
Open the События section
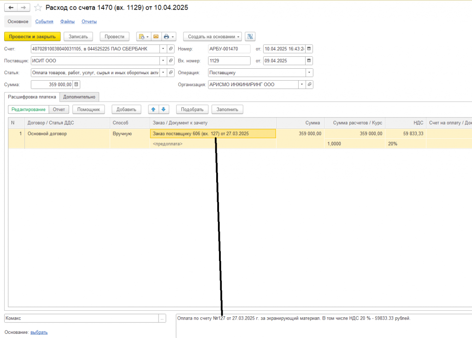pos(44,21)
